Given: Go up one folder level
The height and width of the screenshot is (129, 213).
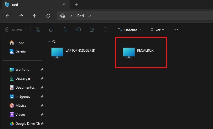Looking at the screenshot, I should (35, 16).
